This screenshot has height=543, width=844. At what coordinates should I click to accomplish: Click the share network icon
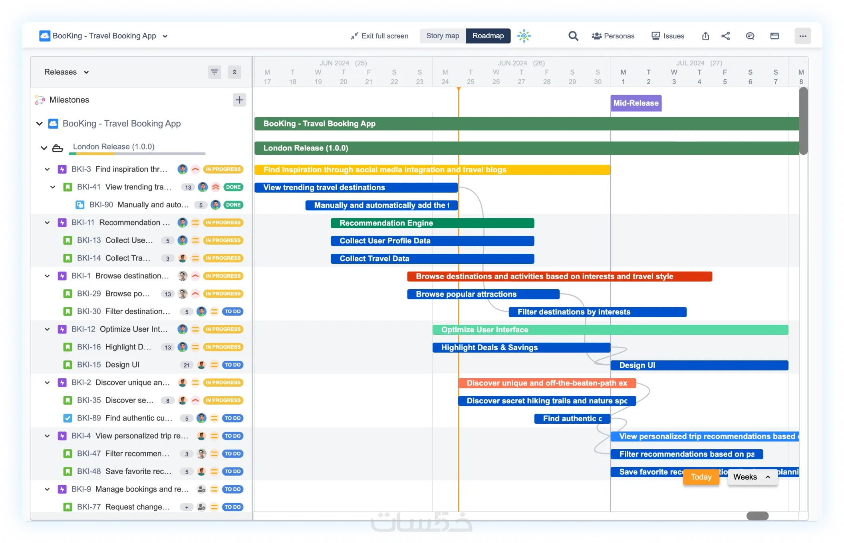[726, 36]
